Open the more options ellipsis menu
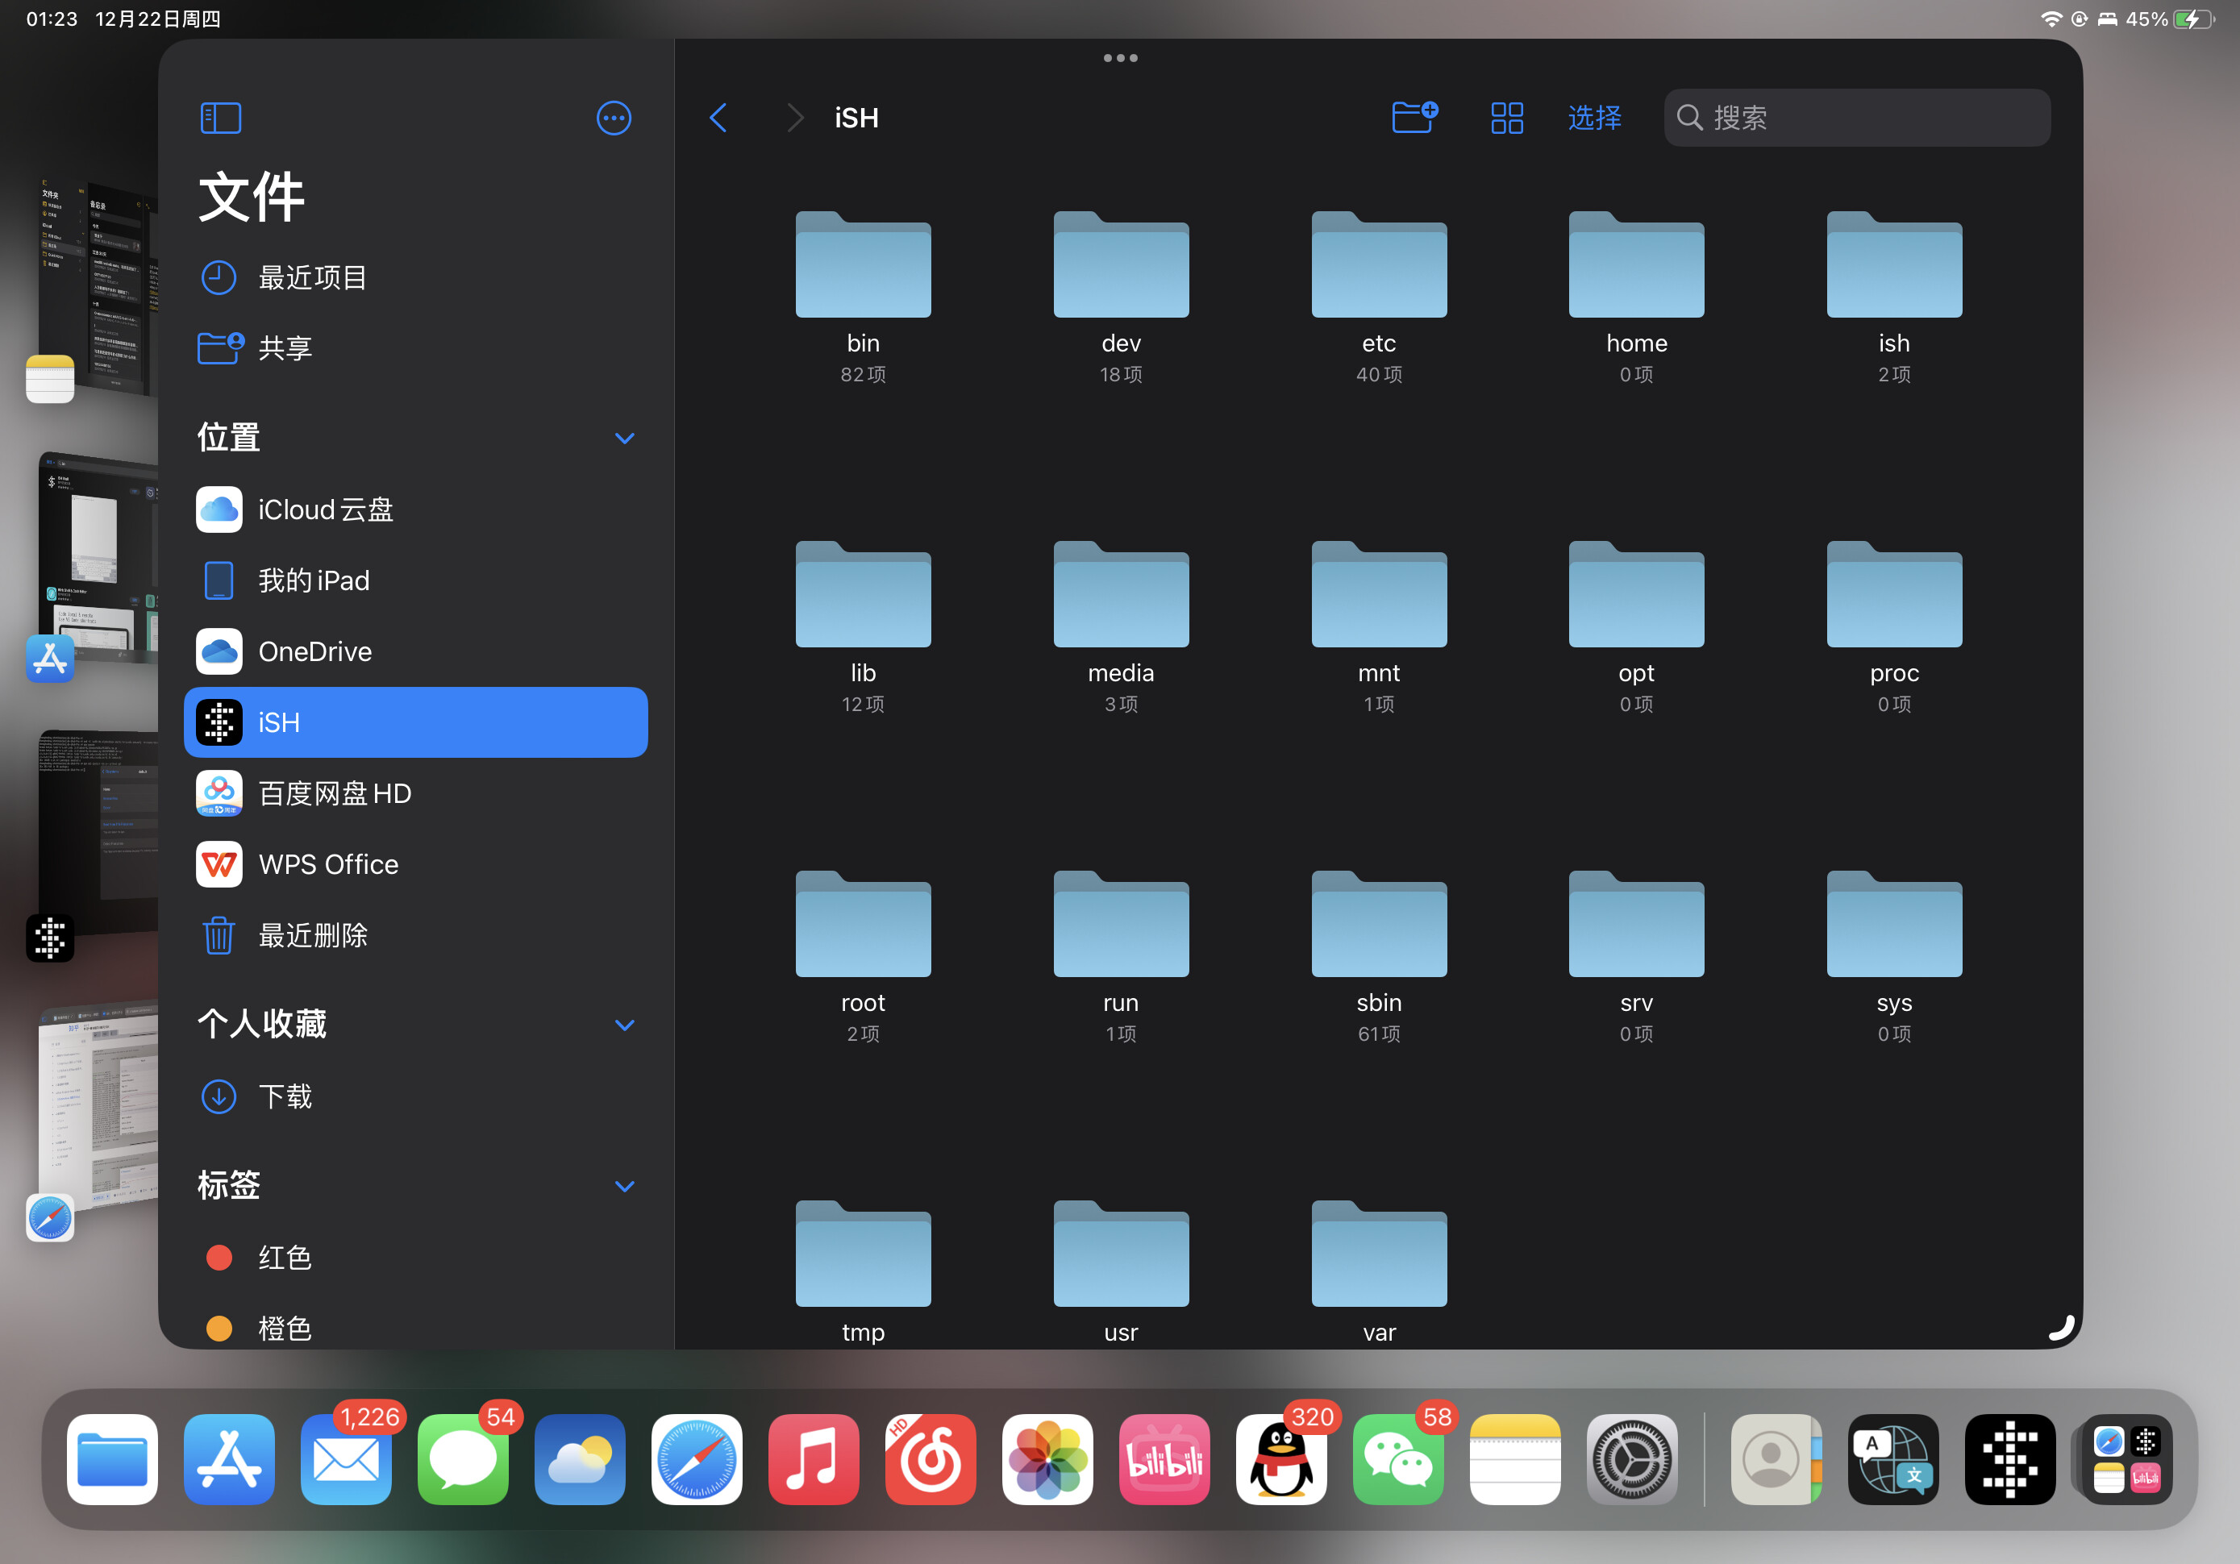2240x1564 pixels. pos(614,117)
